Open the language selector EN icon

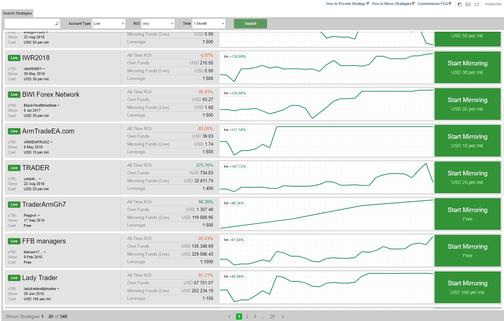[x=468, y=4]
